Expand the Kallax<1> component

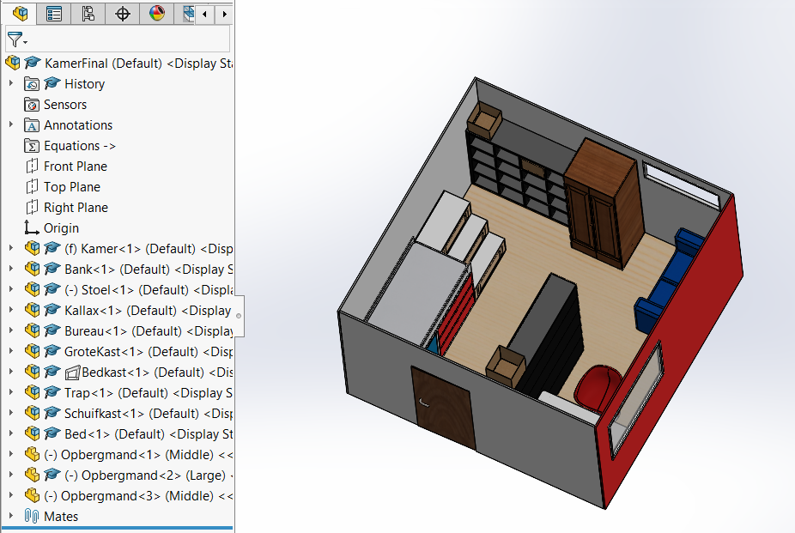[x=11, y=310]
